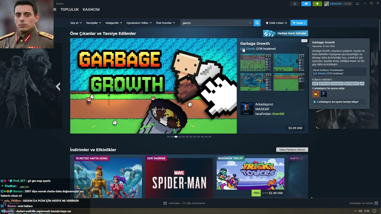
Task: Open downloads manager icon in bottom bar
Action: tap(165, 203)
